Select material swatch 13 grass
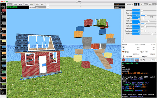 tap(3, 85)
